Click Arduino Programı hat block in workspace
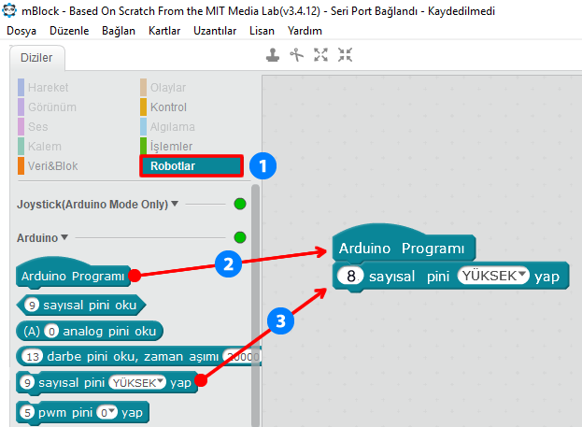This screenshot has width=582, height=427. [x=404, y=244]
